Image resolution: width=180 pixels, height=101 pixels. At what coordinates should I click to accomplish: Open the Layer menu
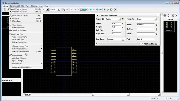(40, 6)
